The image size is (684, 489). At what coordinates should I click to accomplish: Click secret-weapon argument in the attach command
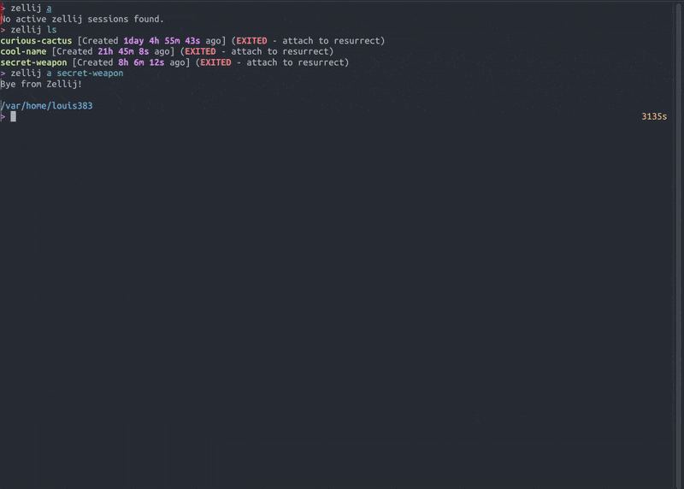coord(90,74)
